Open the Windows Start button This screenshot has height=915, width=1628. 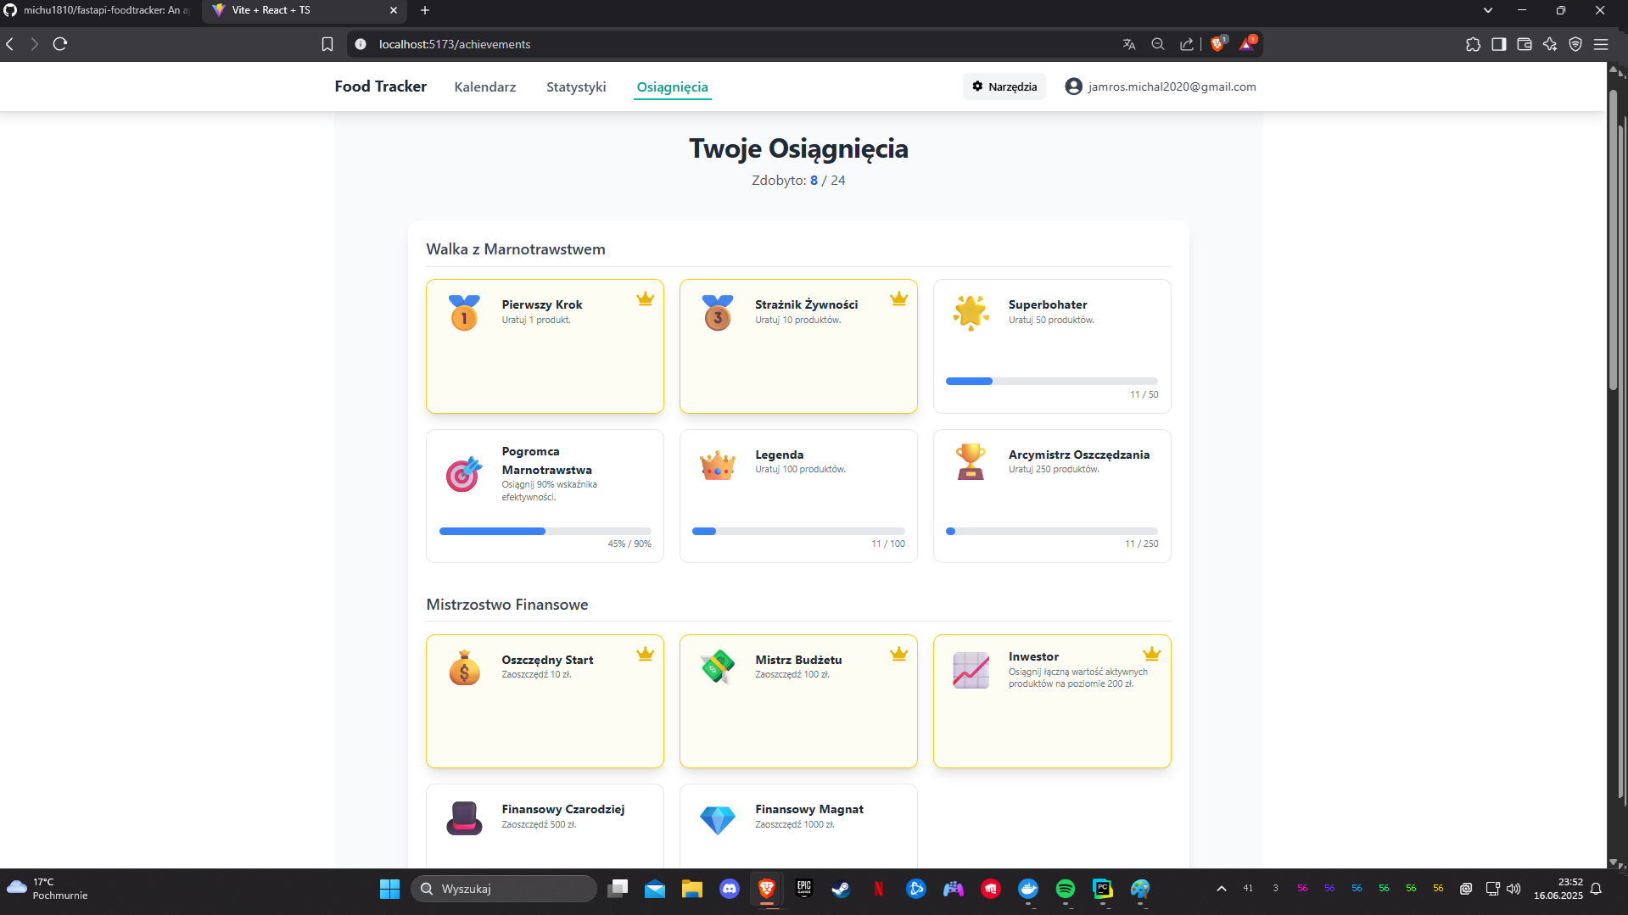point(389,889)
